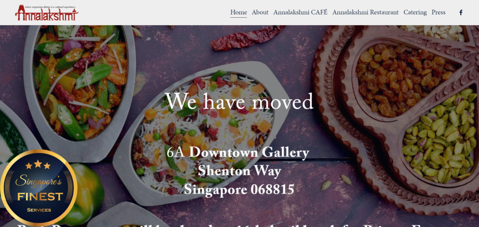Viewport: 479px width, 227px height.
Task: Click the three stars on the badge
Action: [38, 165]
